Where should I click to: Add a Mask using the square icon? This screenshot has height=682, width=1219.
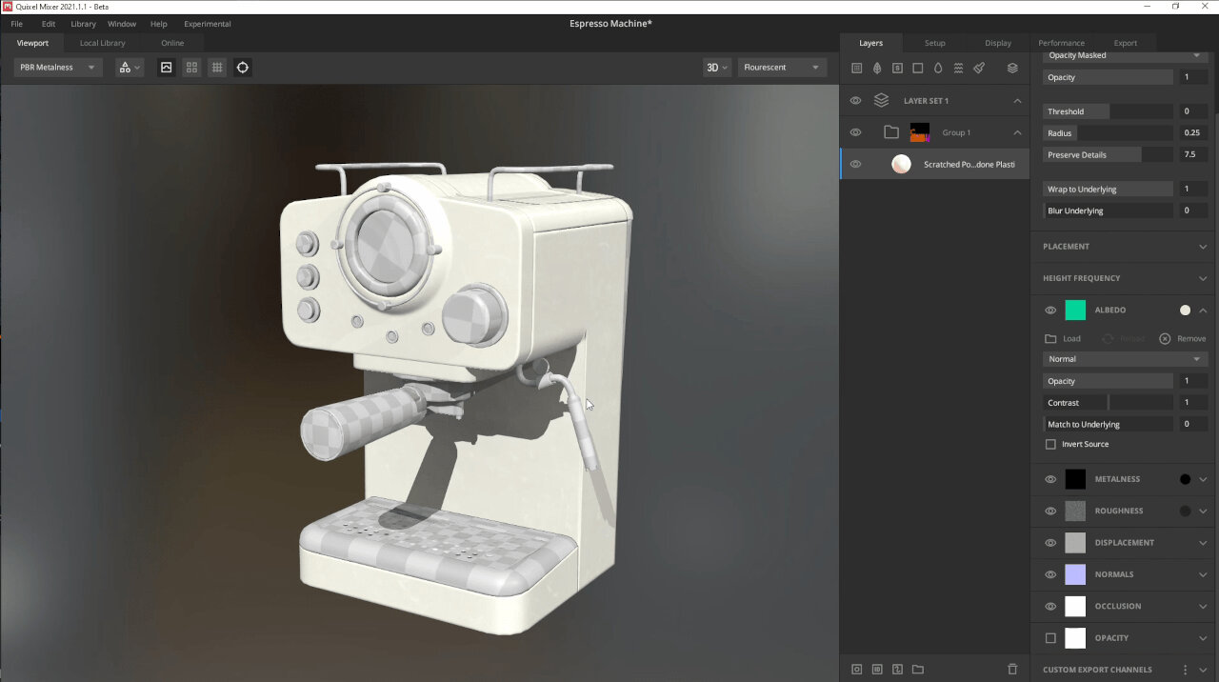(x=917, y=68)
